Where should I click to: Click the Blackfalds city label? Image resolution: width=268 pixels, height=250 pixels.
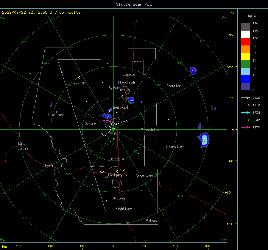(127, 82)
